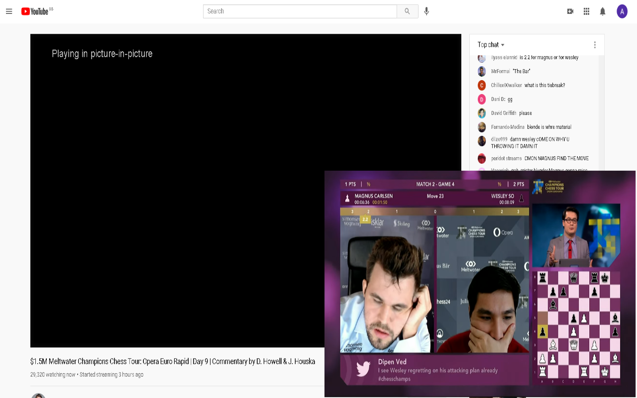This screenshot has width=637, height=398.
Task: Click the Search input field
Action: click(300, 11)
